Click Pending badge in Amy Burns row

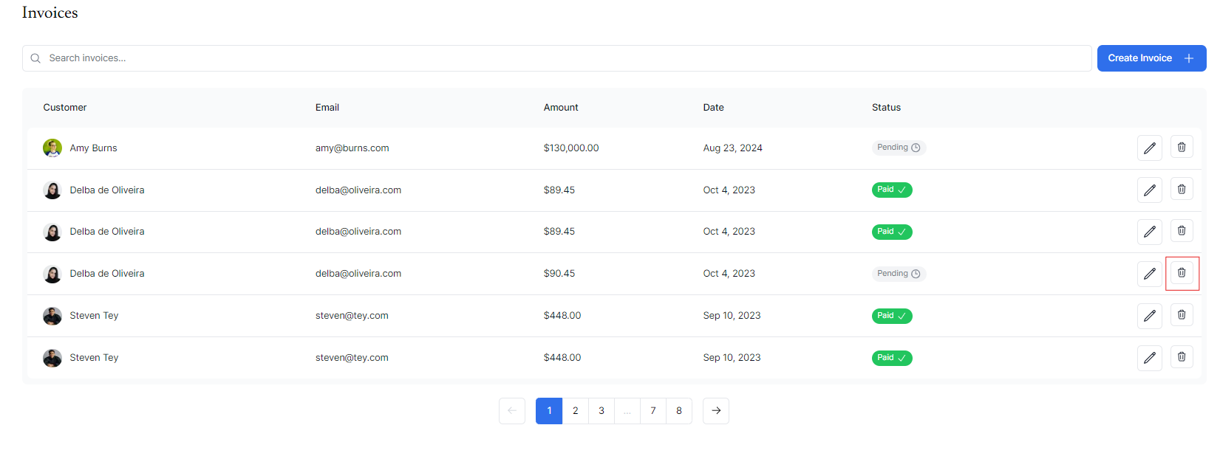[899, 148]
